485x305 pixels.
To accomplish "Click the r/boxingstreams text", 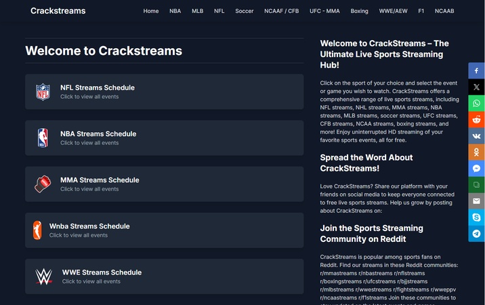I will click(341, 281).
